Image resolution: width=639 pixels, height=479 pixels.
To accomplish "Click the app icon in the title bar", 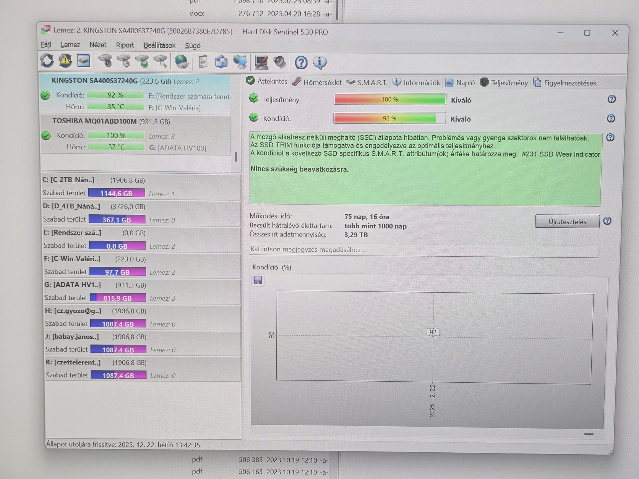I will 46,30.
